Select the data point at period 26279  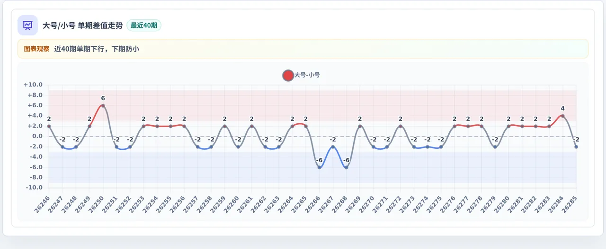[x=495, y=147]
